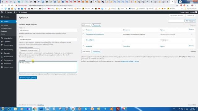Open Windows Explorer folder from taskbar
198x111 pixels.
15,109
